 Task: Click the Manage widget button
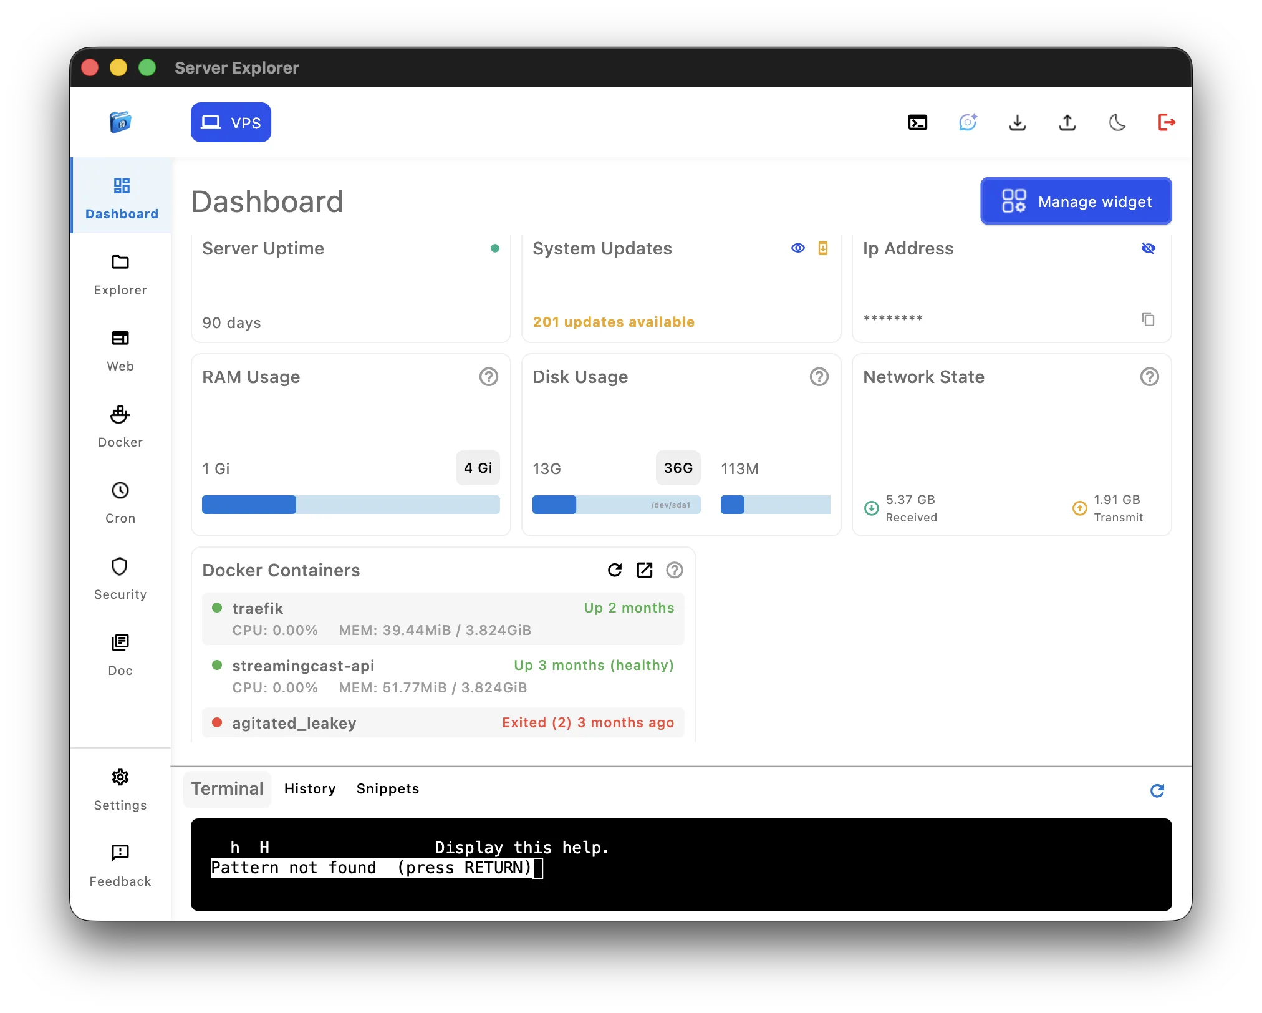pos(1075,201)
